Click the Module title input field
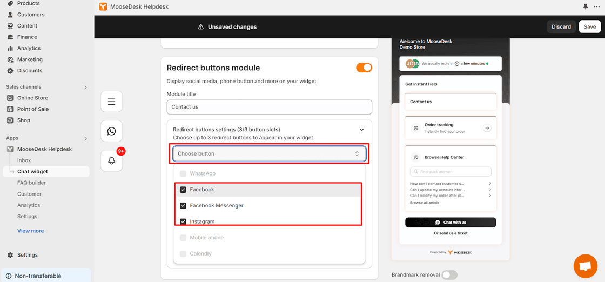The height and width of the screenshot is (282, 605). pos(270,107)
